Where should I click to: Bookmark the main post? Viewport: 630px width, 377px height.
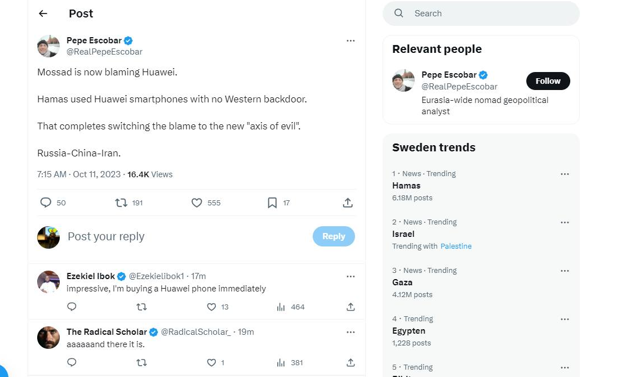click(x=272, y=203)
